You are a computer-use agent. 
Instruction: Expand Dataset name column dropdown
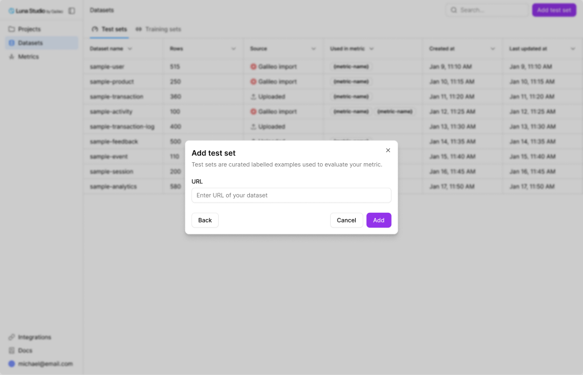(x=130, y=49)
